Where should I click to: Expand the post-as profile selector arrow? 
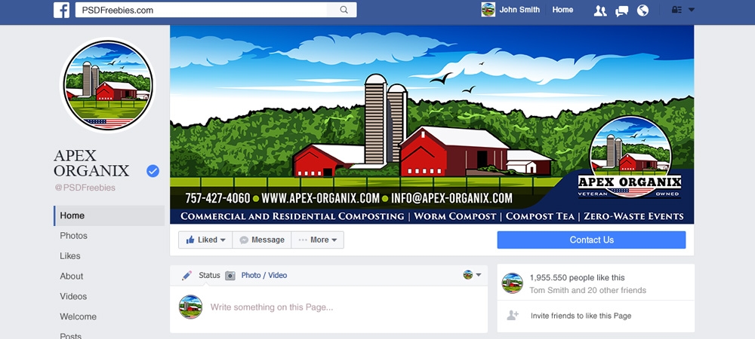click(x=478, y=275)
